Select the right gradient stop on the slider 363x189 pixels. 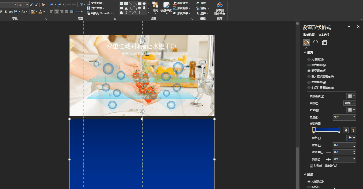(x=339, y=130)
